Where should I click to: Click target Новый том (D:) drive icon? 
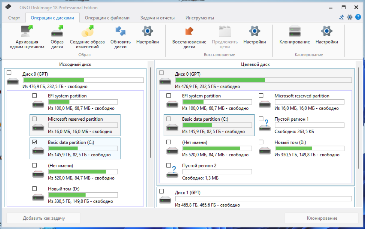click(265, 151)
